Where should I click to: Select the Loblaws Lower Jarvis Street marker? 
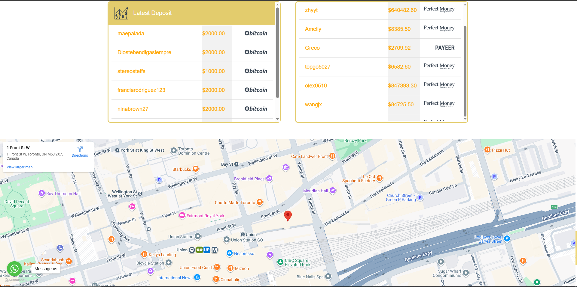coord(507,239)
